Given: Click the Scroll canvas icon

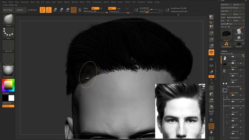Looking at the screenshot, I should [x=211, y=27].
